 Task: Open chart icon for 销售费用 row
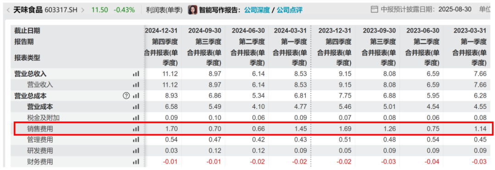click(136, 129)
